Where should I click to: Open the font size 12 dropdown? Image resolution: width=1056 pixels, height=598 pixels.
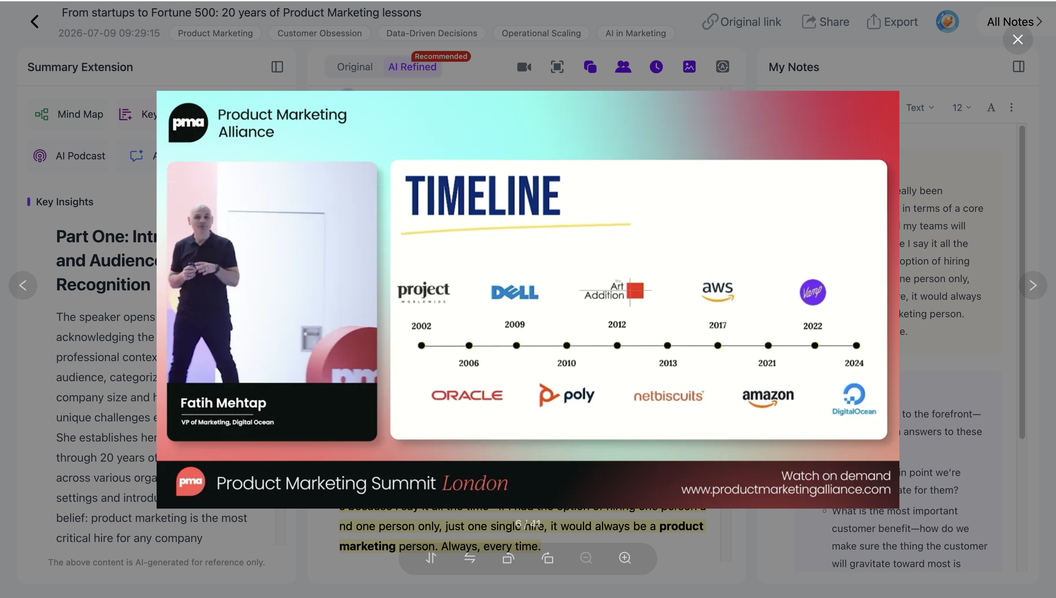962,108
